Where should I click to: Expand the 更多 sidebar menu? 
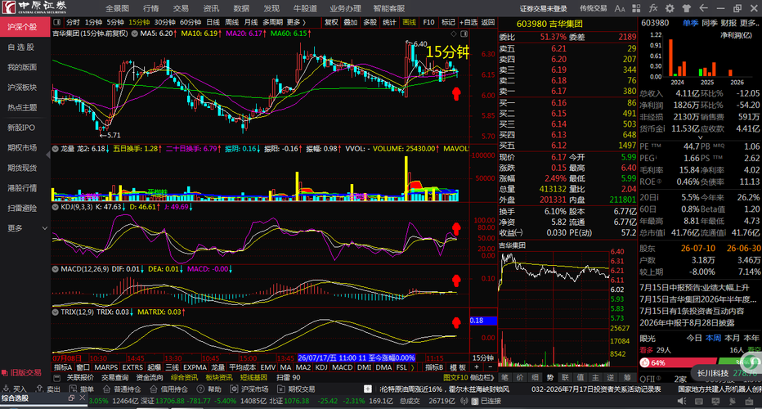(25, 228)
